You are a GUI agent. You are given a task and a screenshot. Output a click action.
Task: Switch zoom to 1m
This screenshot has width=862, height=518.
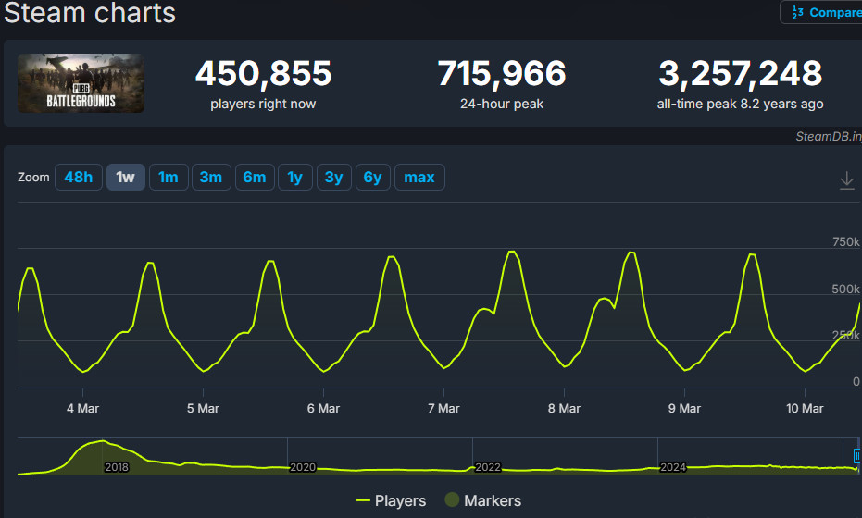[x=168, y=177]
